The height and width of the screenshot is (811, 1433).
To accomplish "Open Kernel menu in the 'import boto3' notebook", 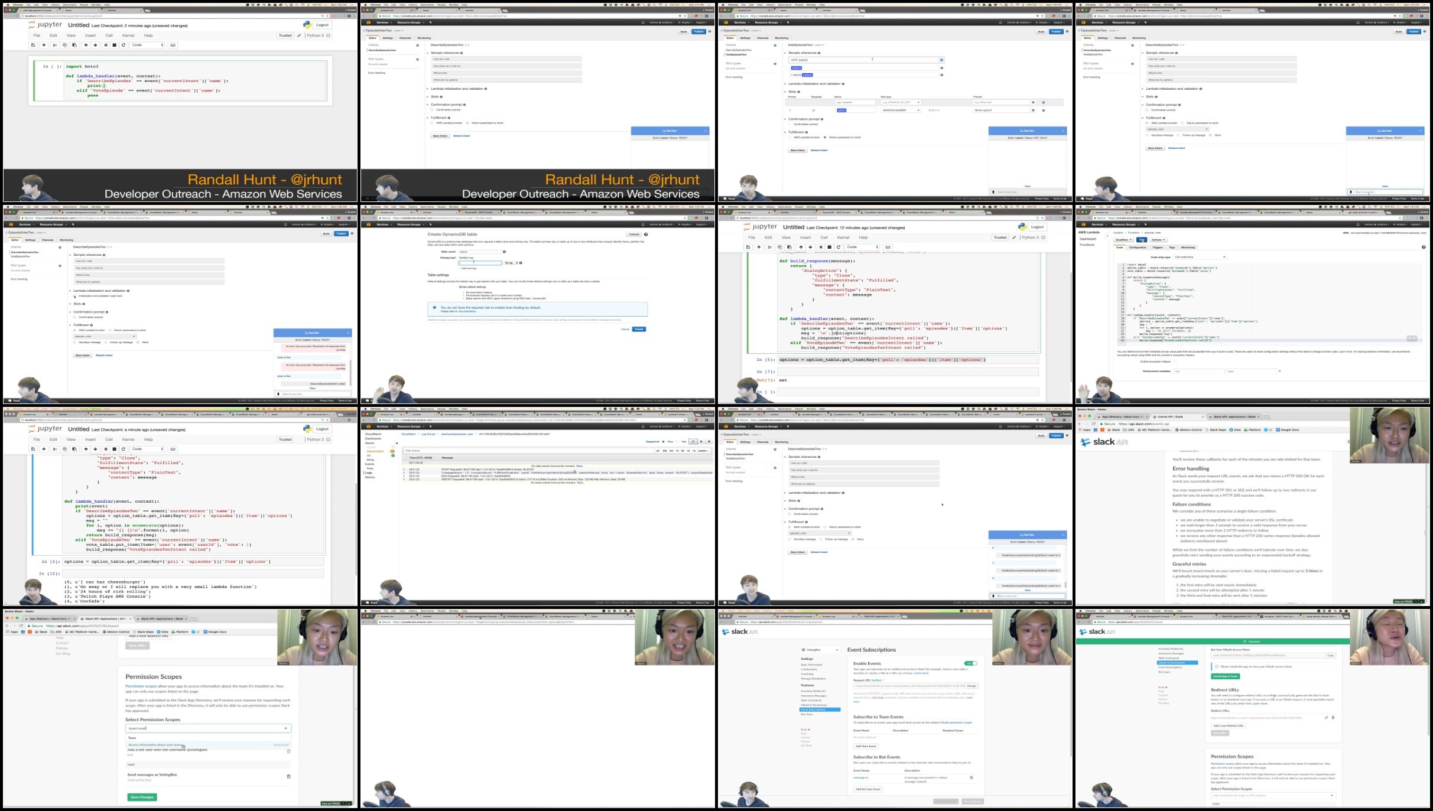I will tap(128, 35).
